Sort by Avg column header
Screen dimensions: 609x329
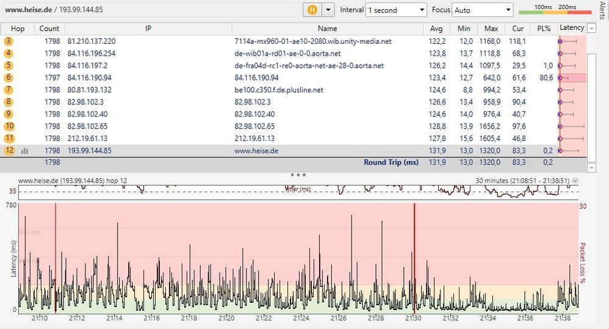pyautogui.click(x=436, y=28)
